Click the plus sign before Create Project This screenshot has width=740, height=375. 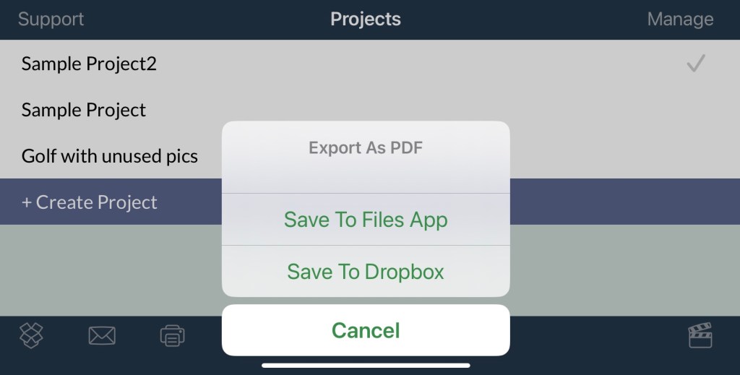click(27, 202)
